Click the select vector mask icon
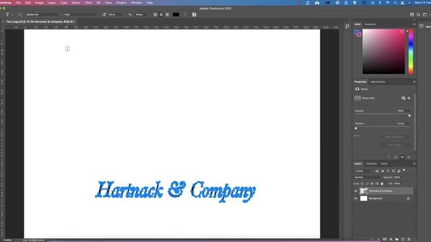The height and width of the screenshot is (242, 431). (x=409, y=98)
